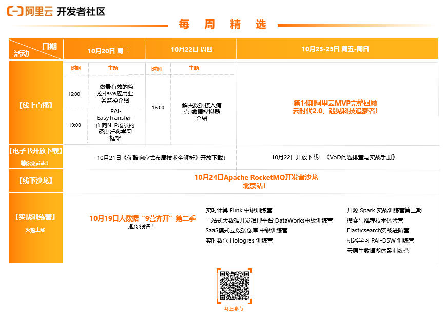Click the 日期 活动 corner header cell
This screenshot has width=446, height=322.
pos(36,49)
